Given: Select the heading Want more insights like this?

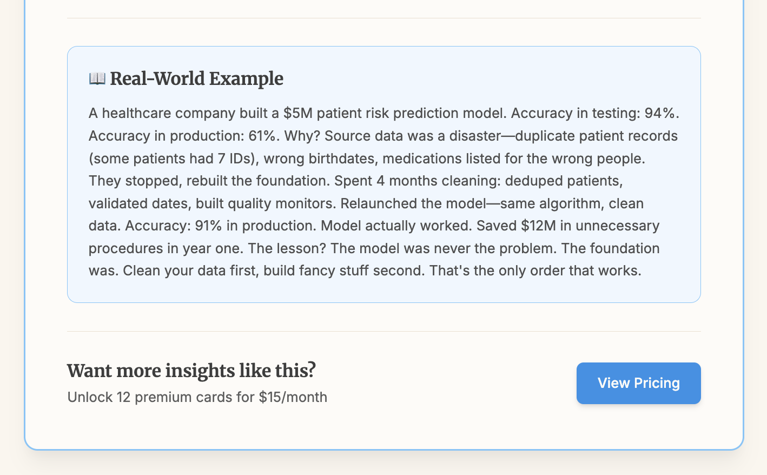Looking at the screenshot, I should (191, 371).
